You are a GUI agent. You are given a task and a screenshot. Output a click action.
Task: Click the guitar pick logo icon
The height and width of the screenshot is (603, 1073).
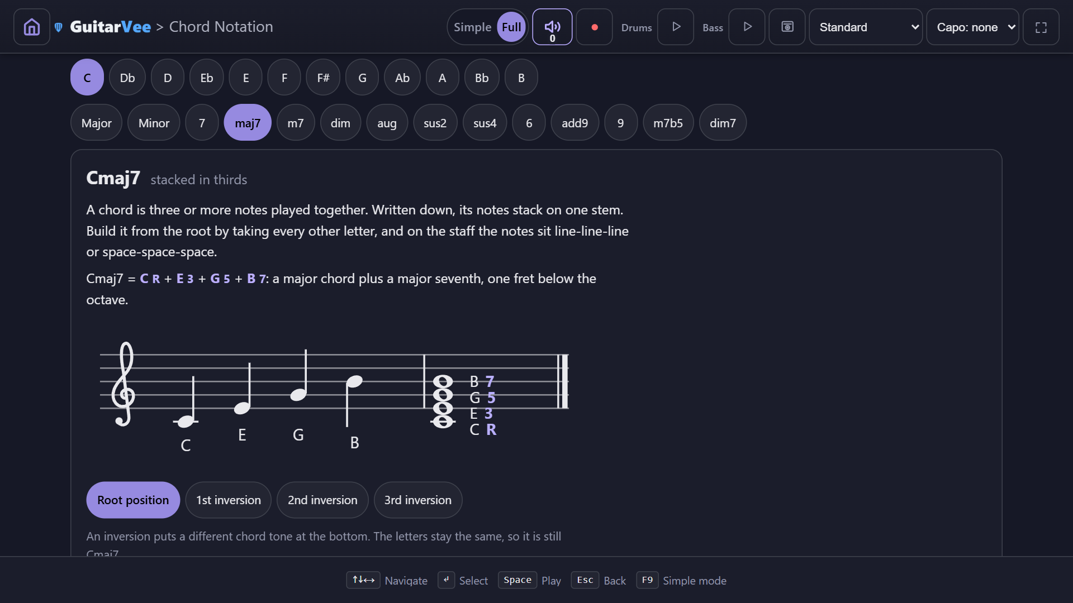click(x=59, y=27)
